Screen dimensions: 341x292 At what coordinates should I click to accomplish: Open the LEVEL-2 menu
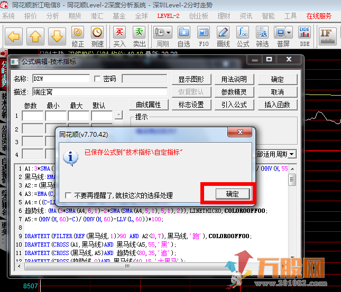(x=168, y=16)
